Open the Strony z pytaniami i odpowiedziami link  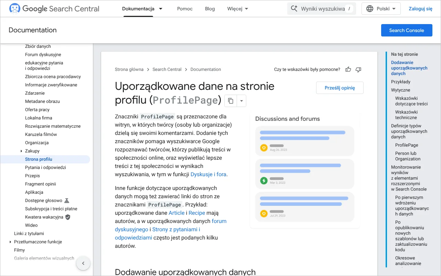[158, 233]
